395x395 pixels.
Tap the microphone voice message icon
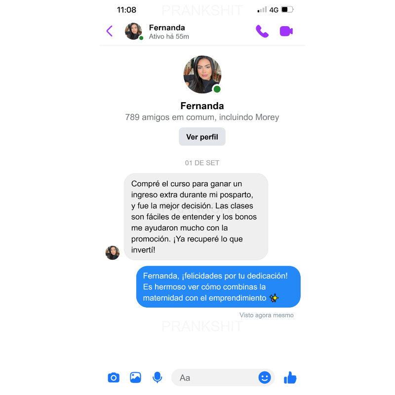click(x=158, y=377)
